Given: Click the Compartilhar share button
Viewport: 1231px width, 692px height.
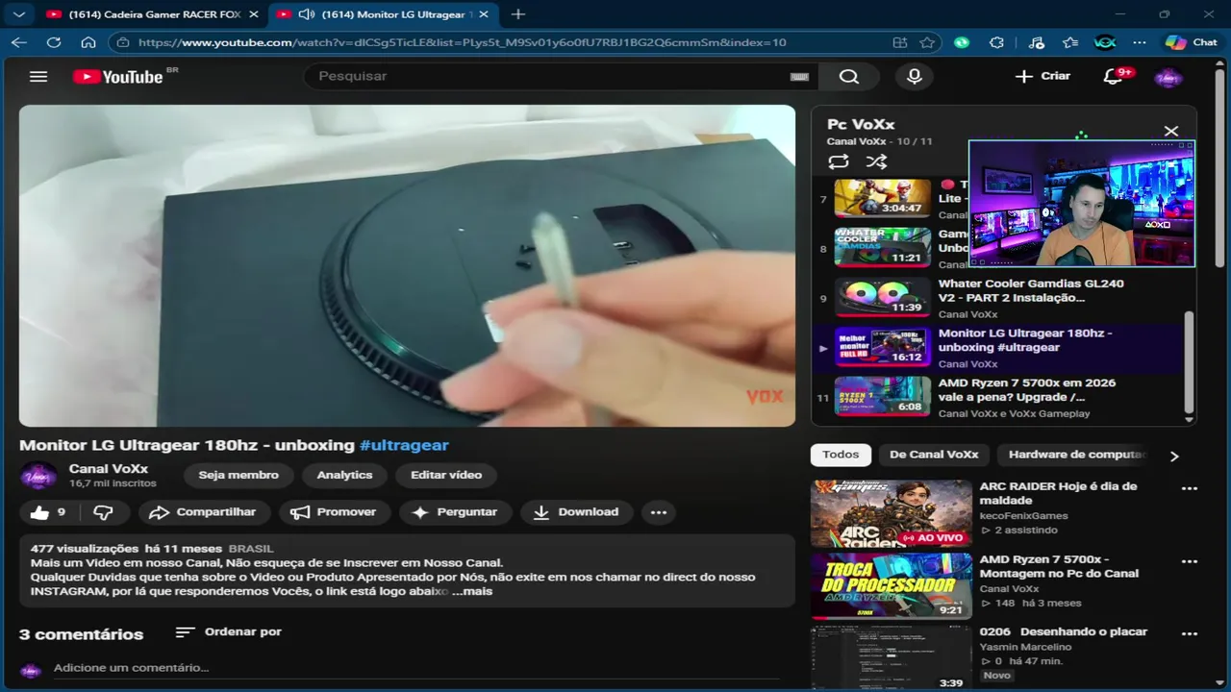Looking at the screenshot, I should (x=204, y=512).
